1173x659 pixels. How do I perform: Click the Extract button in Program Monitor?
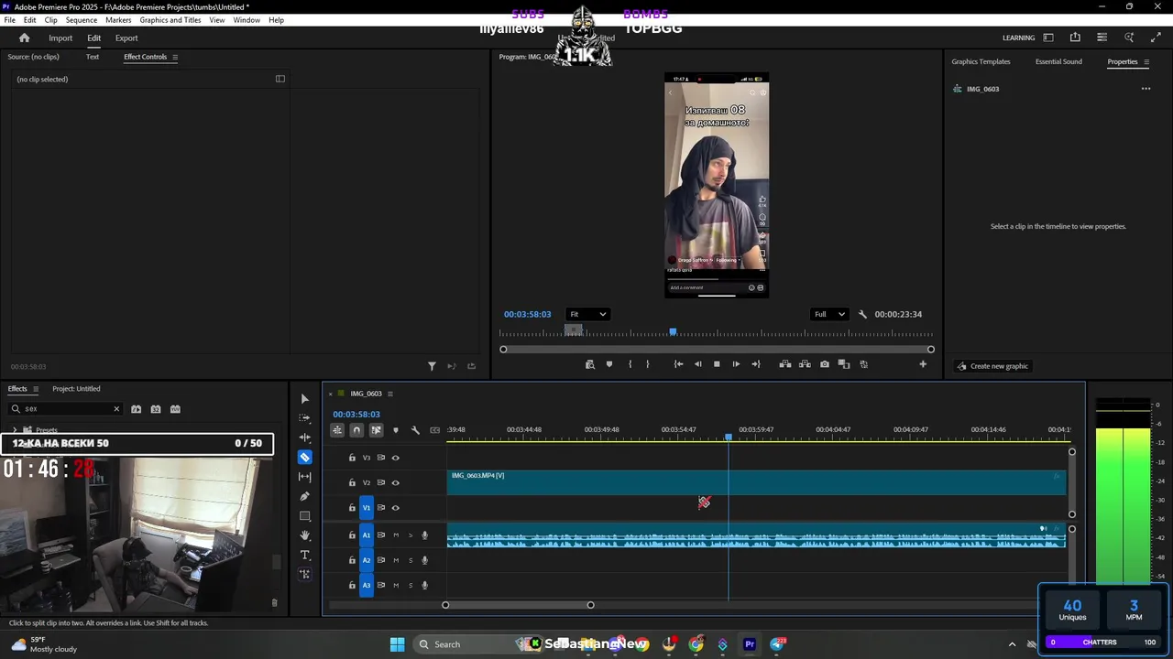pyautogui.click(x=805, y=364)
